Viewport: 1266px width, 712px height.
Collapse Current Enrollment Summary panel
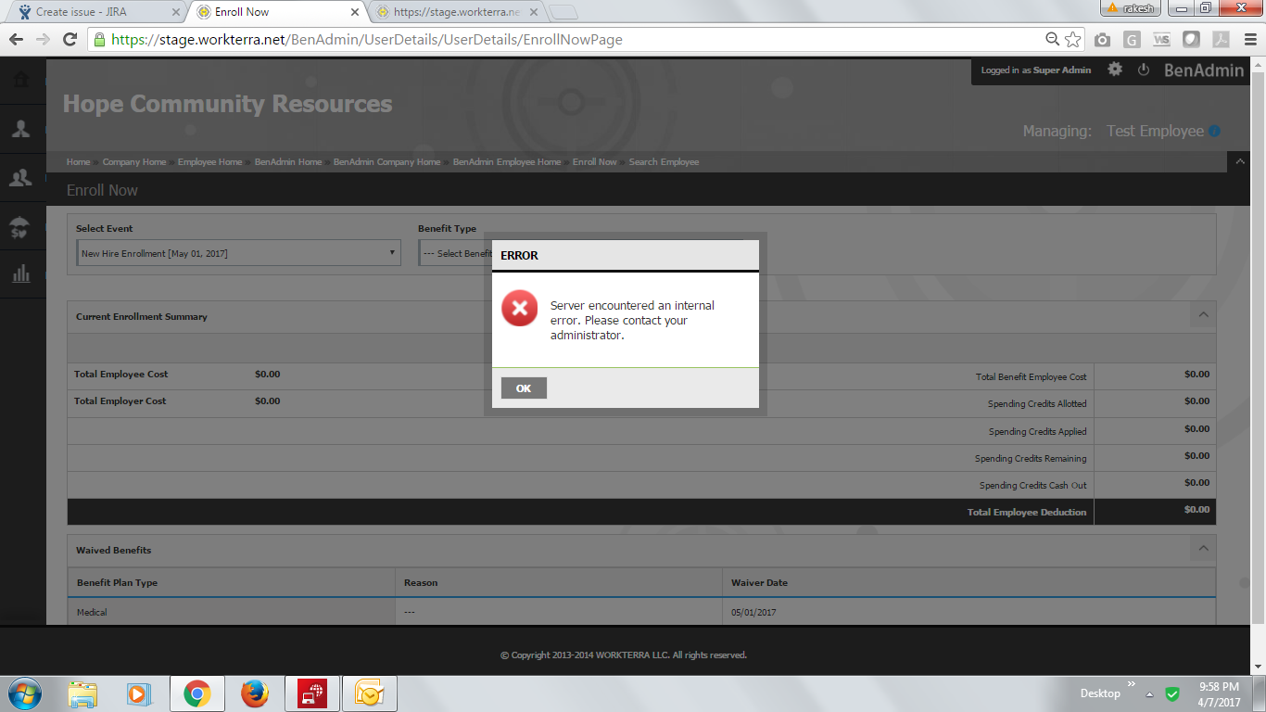coord(1203,315)
